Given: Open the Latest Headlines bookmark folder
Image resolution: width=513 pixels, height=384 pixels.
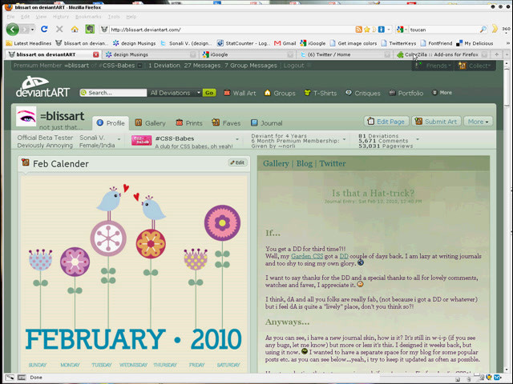Looking at the screenshot, I should coord(29,43).
